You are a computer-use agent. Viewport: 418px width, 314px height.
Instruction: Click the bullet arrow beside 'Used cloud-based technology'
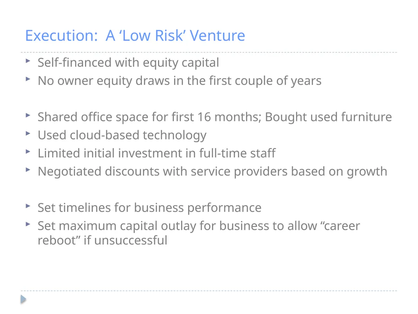[x=28, y=134]
